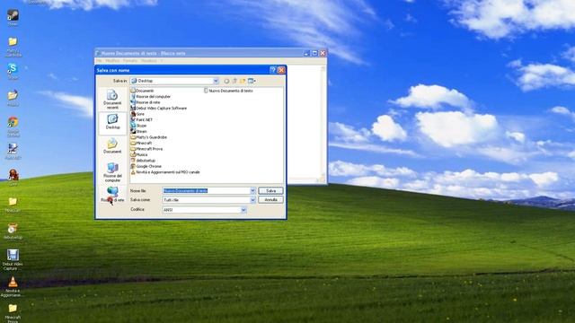Open Formato menu in Blocco note
The width and height of the screenshot is (575, 323).
pyautogui.click(x=130, y=61)
